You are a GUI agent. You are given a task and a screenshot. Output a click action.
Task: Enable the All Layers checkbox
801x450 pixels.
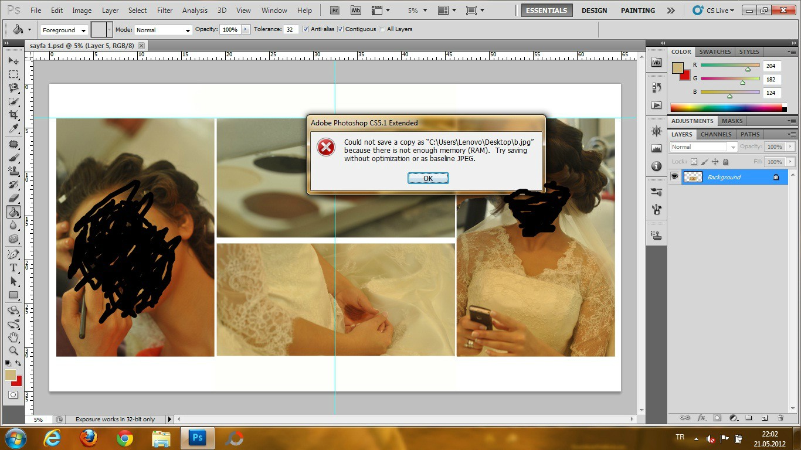click(x=382, y=29)
